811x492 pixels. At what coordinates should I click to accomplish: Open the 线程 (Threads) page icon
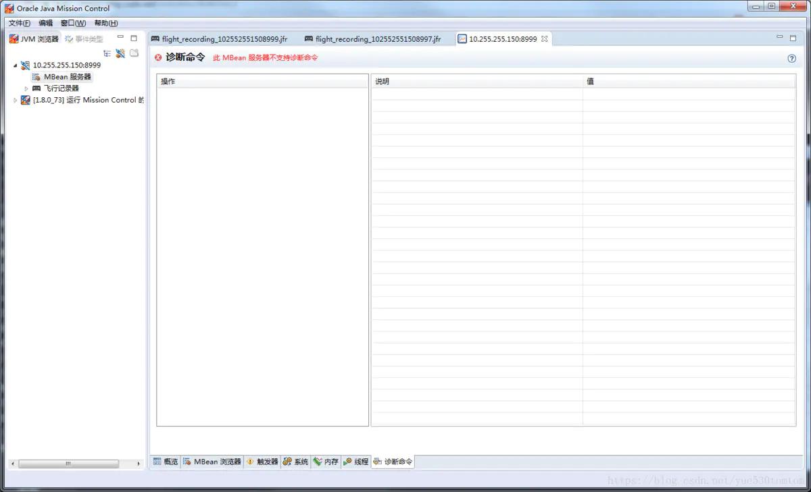[347, 462]
